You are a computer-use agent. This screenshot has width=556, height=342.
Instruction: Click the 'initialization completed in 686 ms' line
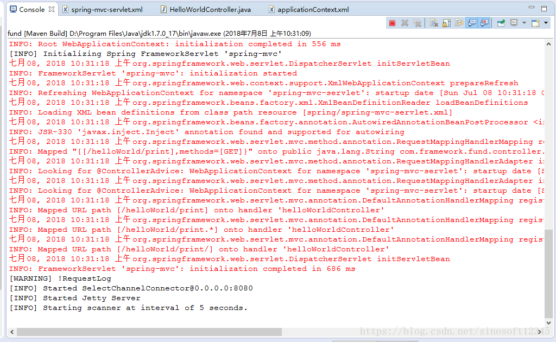(x=182, y=269)
